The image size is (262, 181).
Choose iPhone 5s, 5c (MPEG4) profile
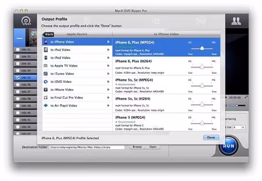166,85
